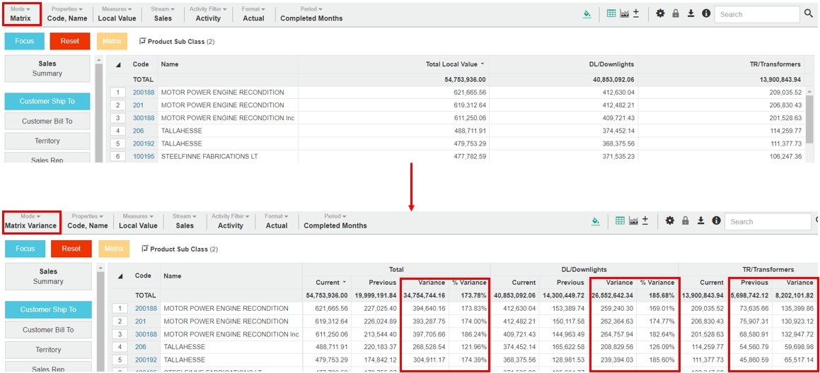The image size is (820, 373).
Task: Expand the Measures dropdown in Matrix Variance view
Action: (138, 222)
